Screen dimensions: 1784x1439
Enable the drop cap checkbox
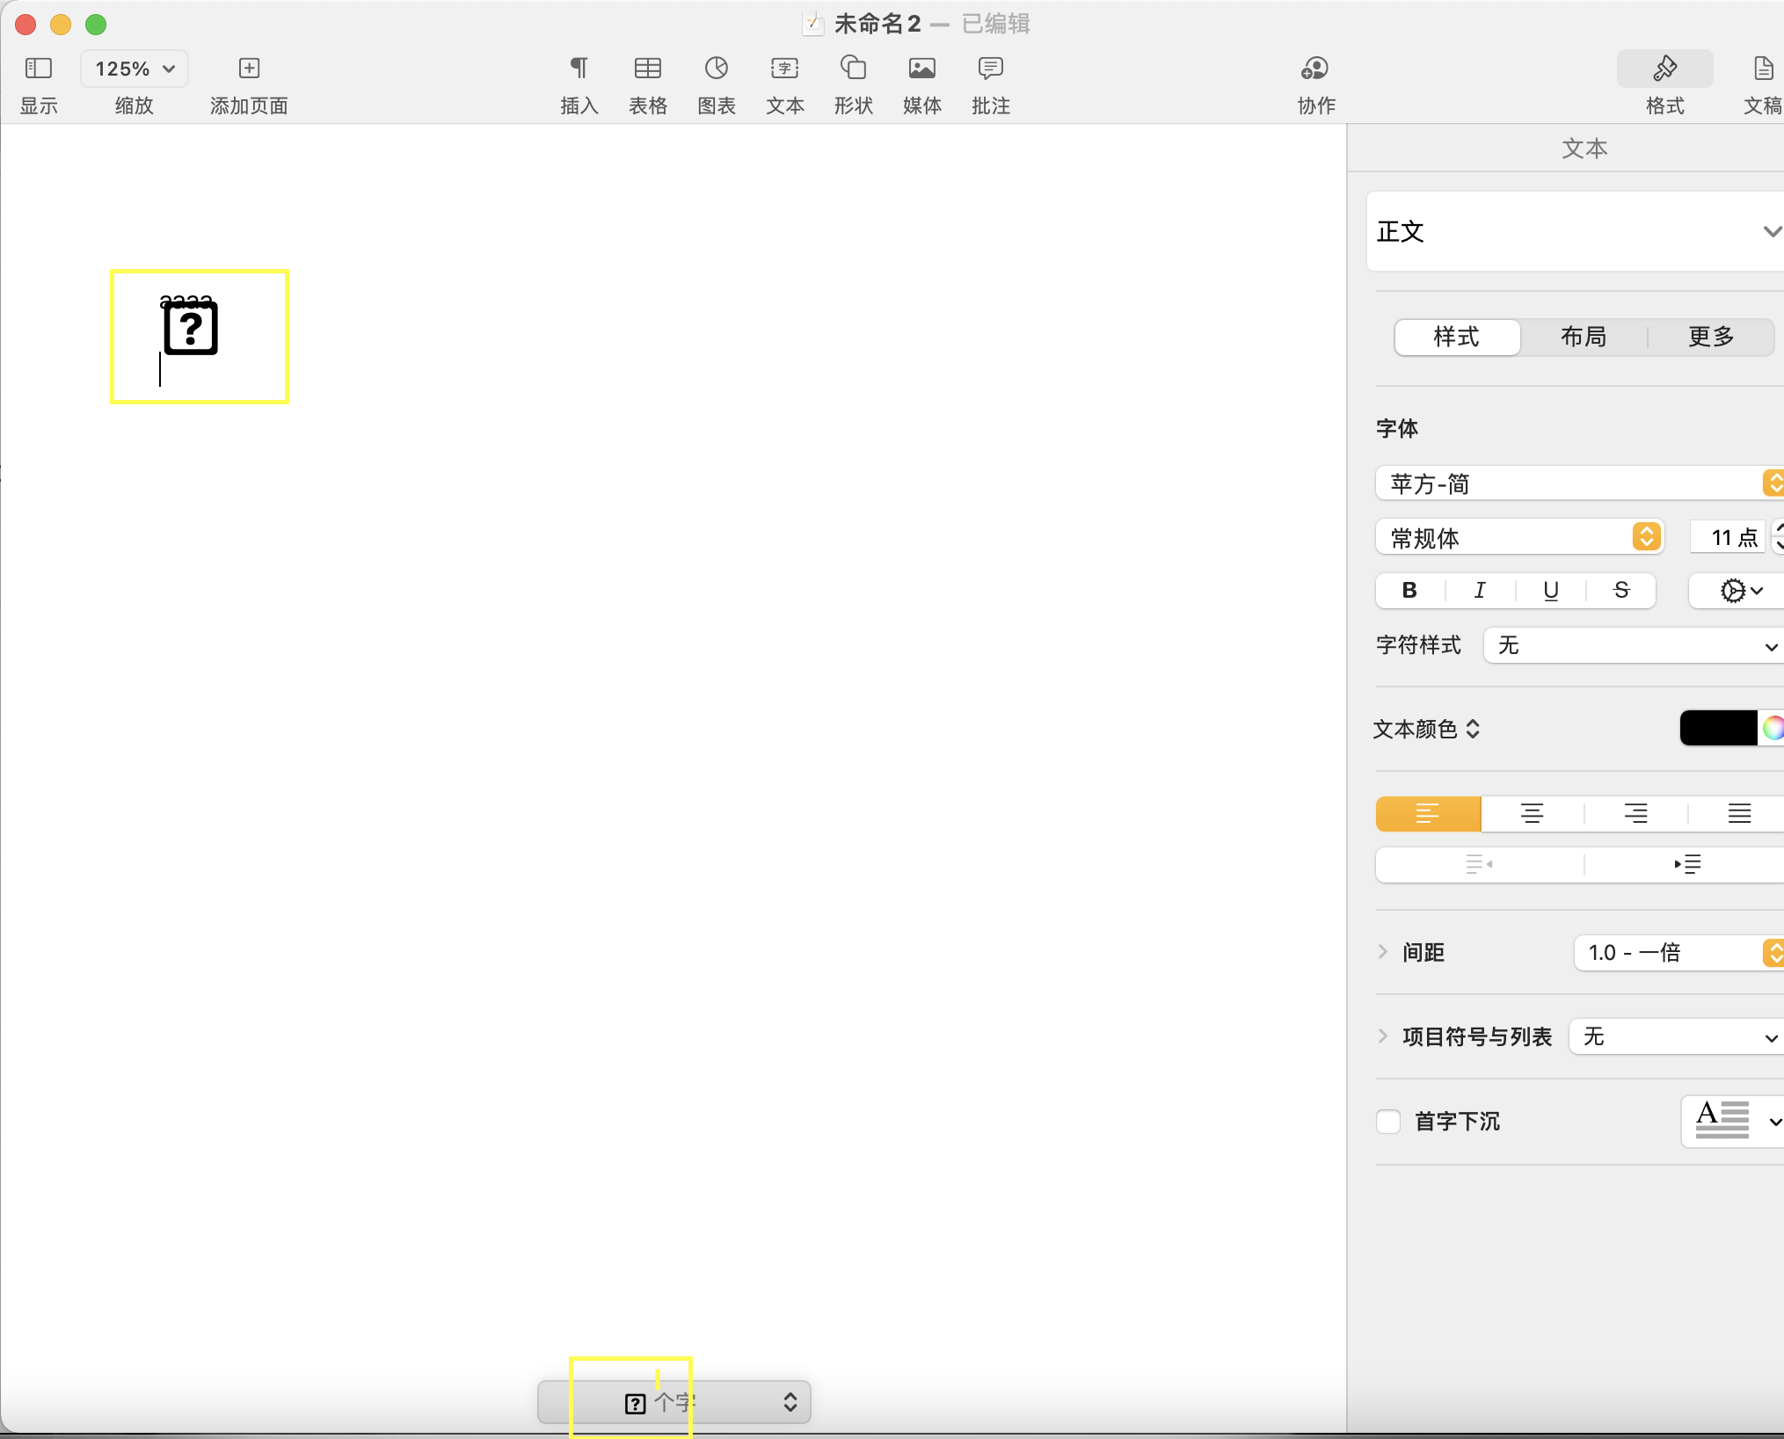(x=1388, y=1122)
